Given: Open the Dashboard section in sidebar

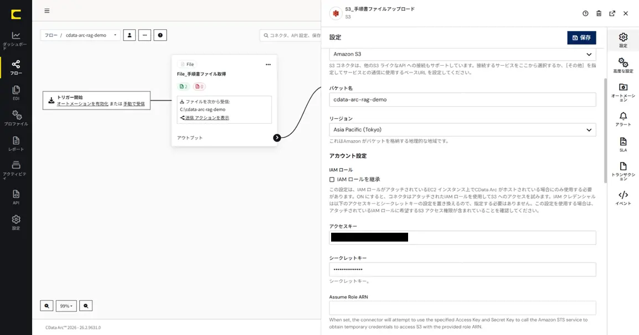Looking at the screenshot, I should (16, 40).
